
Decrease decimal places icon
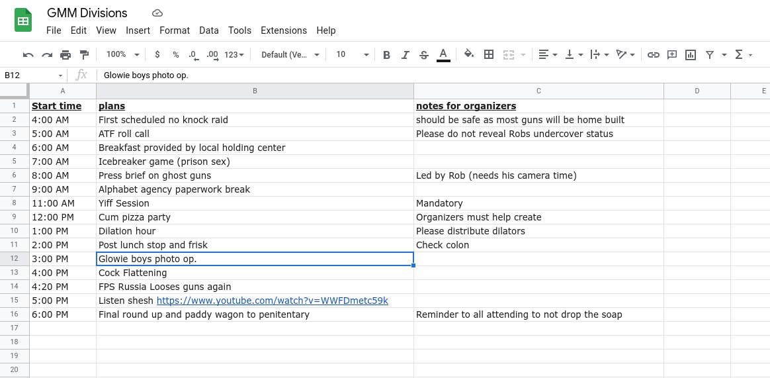click(193, 54)
